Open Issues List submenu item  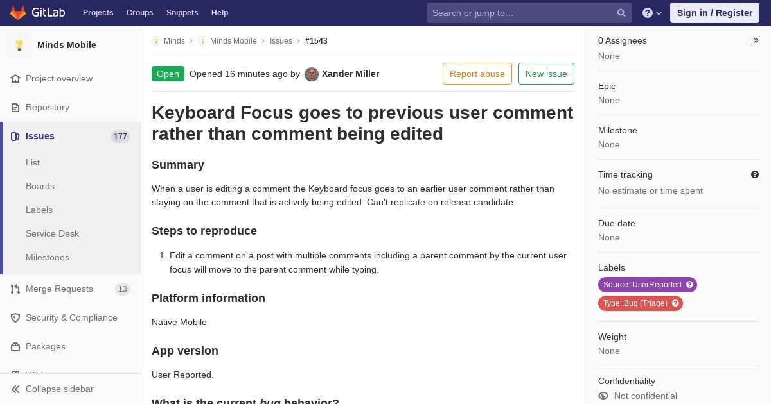[33, 162]
